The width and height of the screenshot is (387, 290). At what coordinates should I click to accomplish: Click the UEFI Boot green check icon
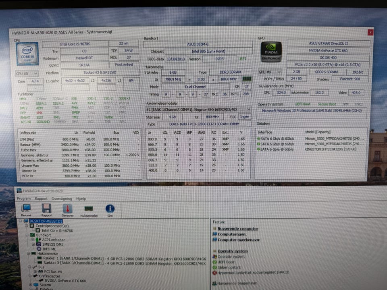tap(214, 262)
